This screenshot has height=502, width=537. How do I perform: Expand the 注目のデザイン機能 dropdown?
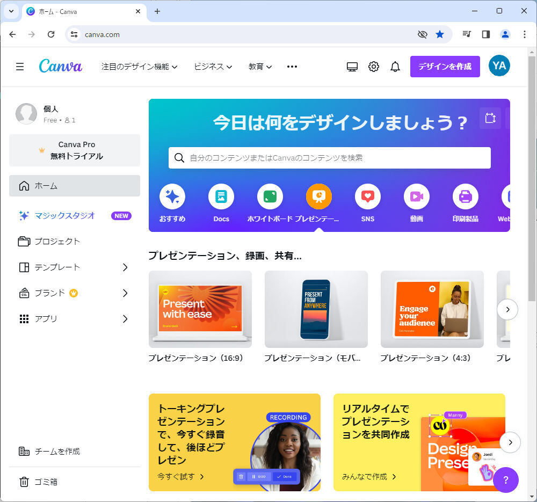click(x=140, y=67)
